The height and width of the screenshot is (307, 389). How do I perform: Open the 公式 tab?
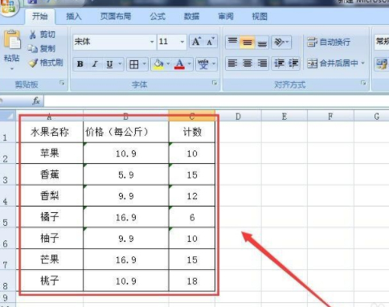pyautogui.click(x=158, y=17)
